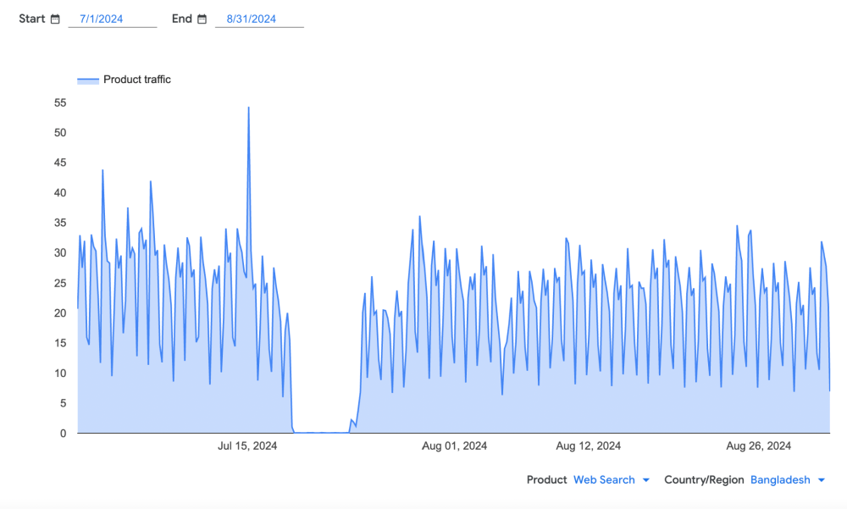Click the Start calendar icon next to 7/1/2024
This screenshot has width=847, height=509.
(55, 17)
